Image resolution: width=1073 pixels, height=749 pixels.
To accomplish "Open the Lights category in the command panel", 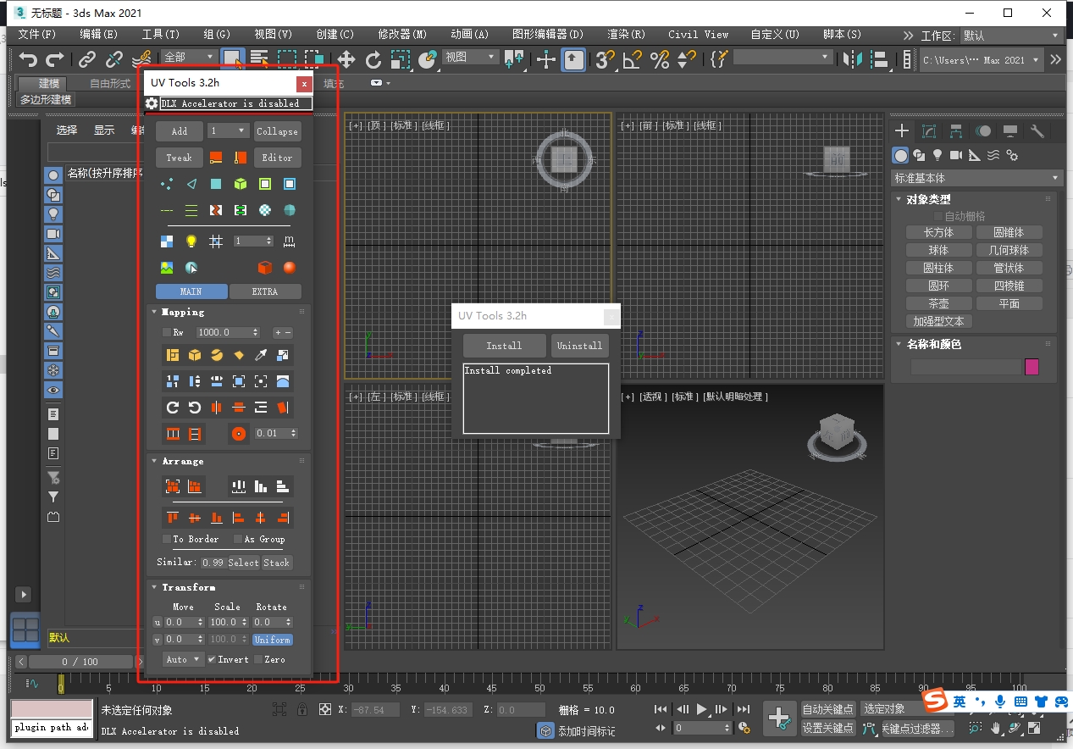I will pos(937,155).
